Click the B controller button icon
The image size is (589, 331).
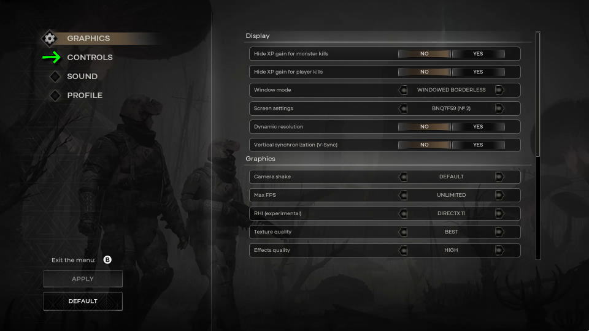tap(107, 260)
